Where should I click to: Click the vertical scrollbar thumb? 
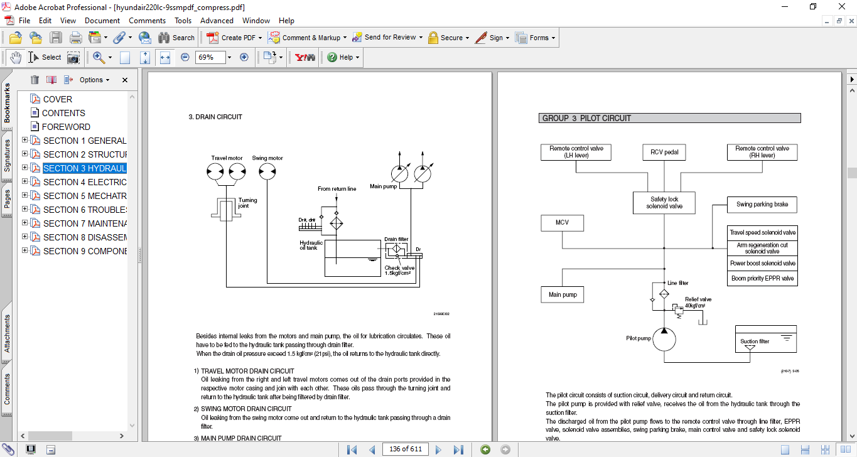click(x=851, y=173)
